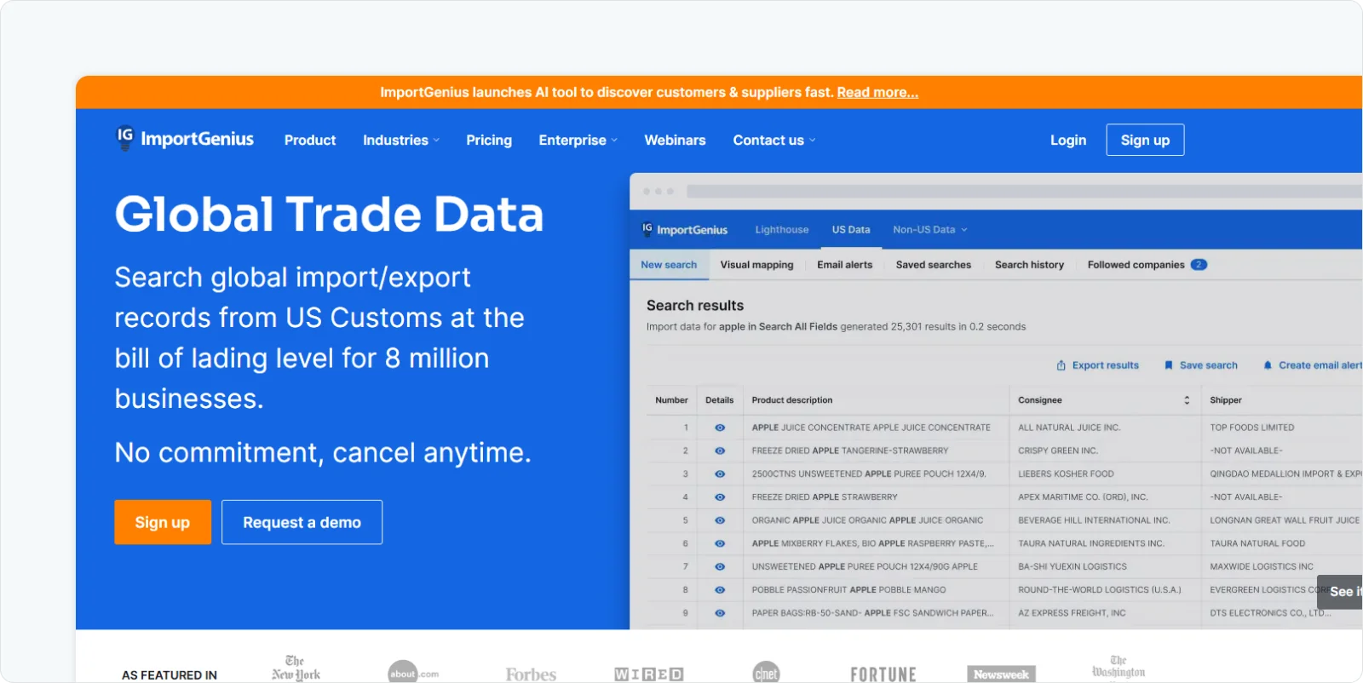Click the ImportGenius logo inside the app preview
The image size is (1363, 683).
(685, 230)
